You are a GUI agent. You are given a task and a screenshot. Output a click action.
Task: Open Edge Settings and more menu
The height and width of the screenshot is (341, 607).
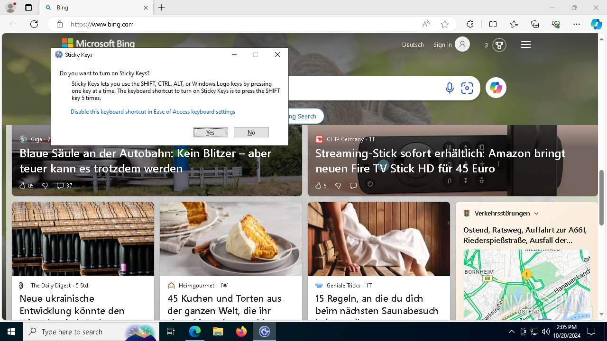click(577, 24)
